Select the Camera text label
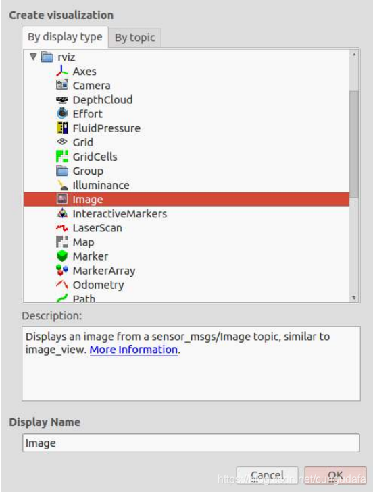373x492 pixels. (x=91, y=85)
